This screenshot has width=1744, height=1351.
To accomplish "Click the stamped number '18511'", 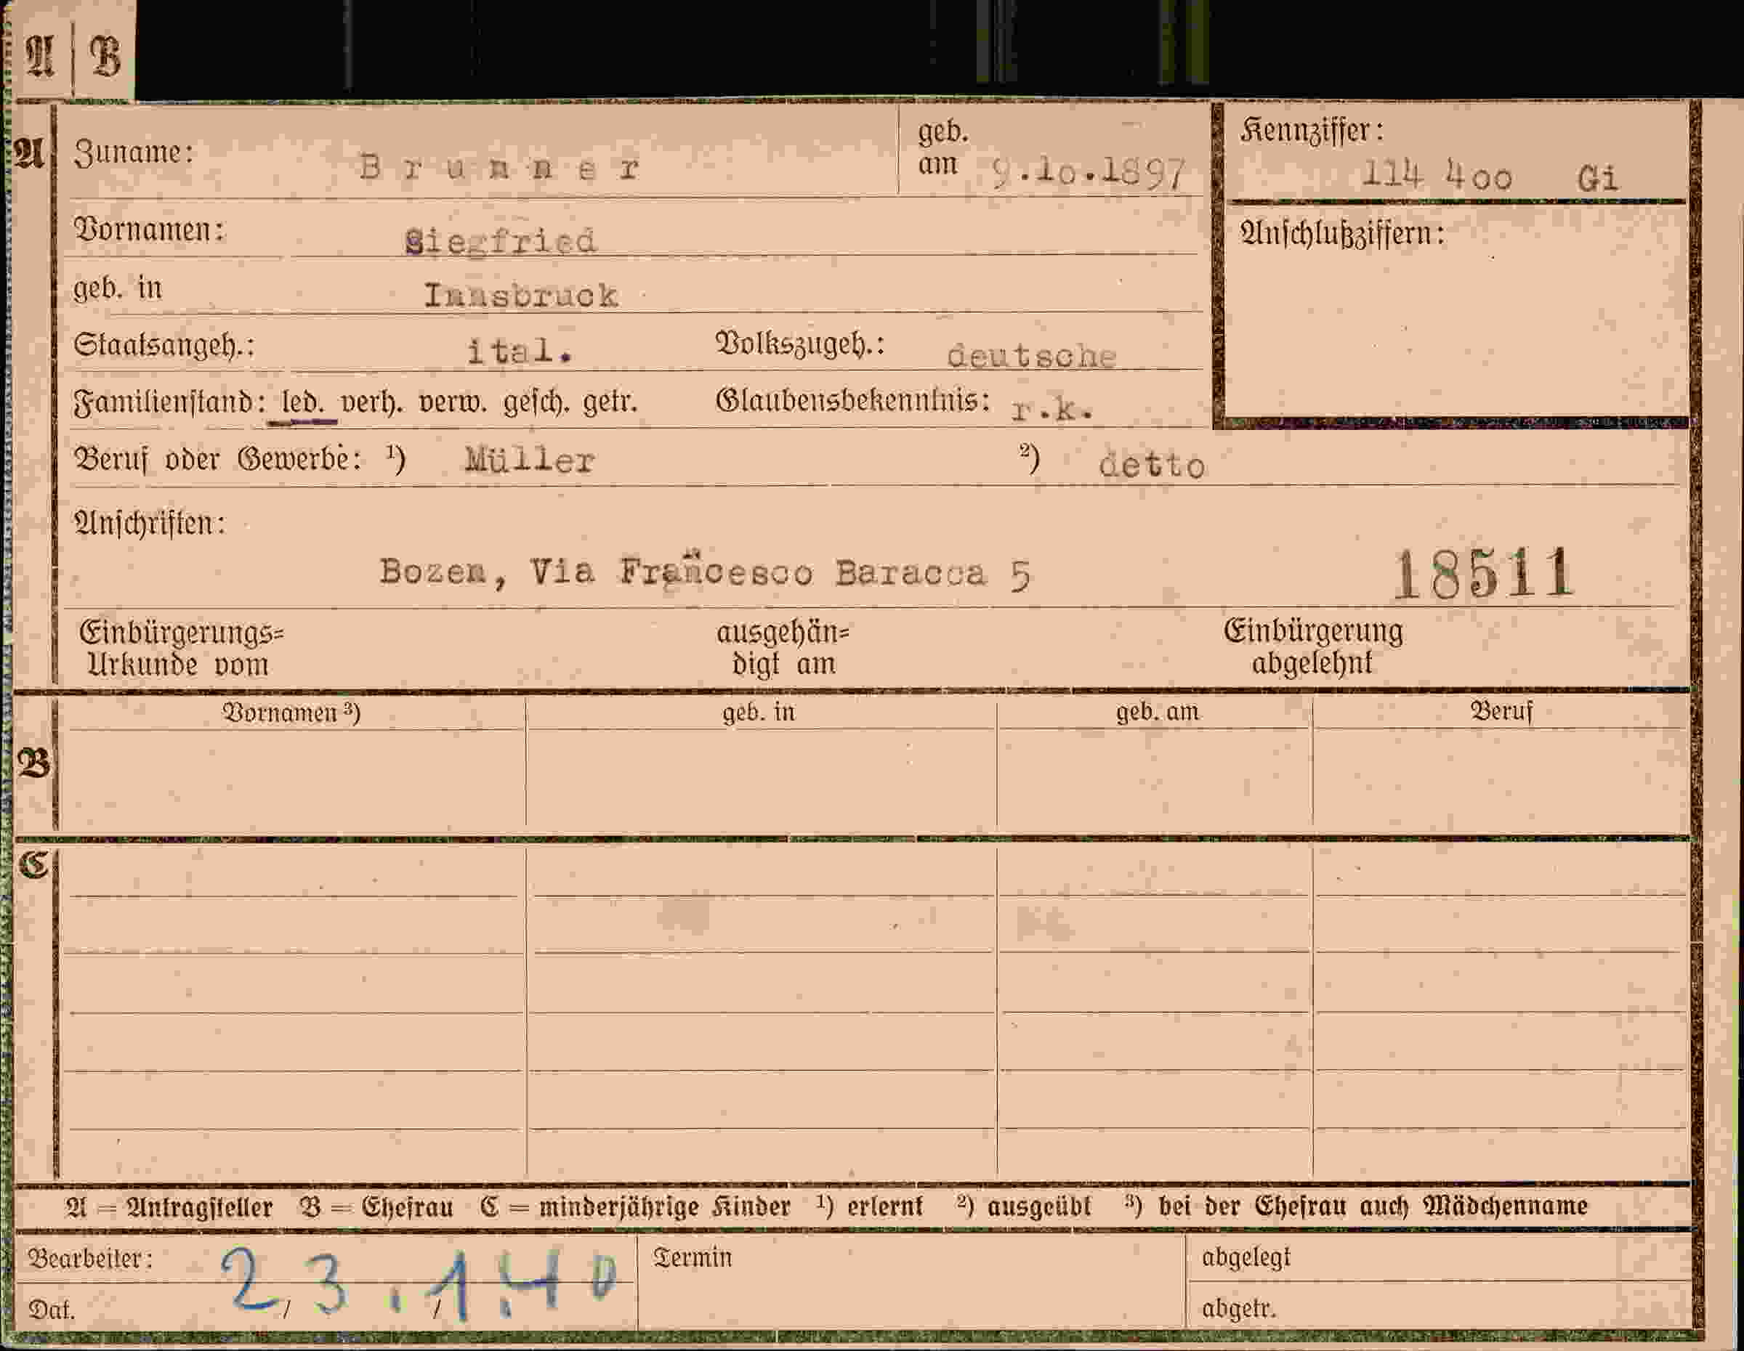I will 1484,574.
